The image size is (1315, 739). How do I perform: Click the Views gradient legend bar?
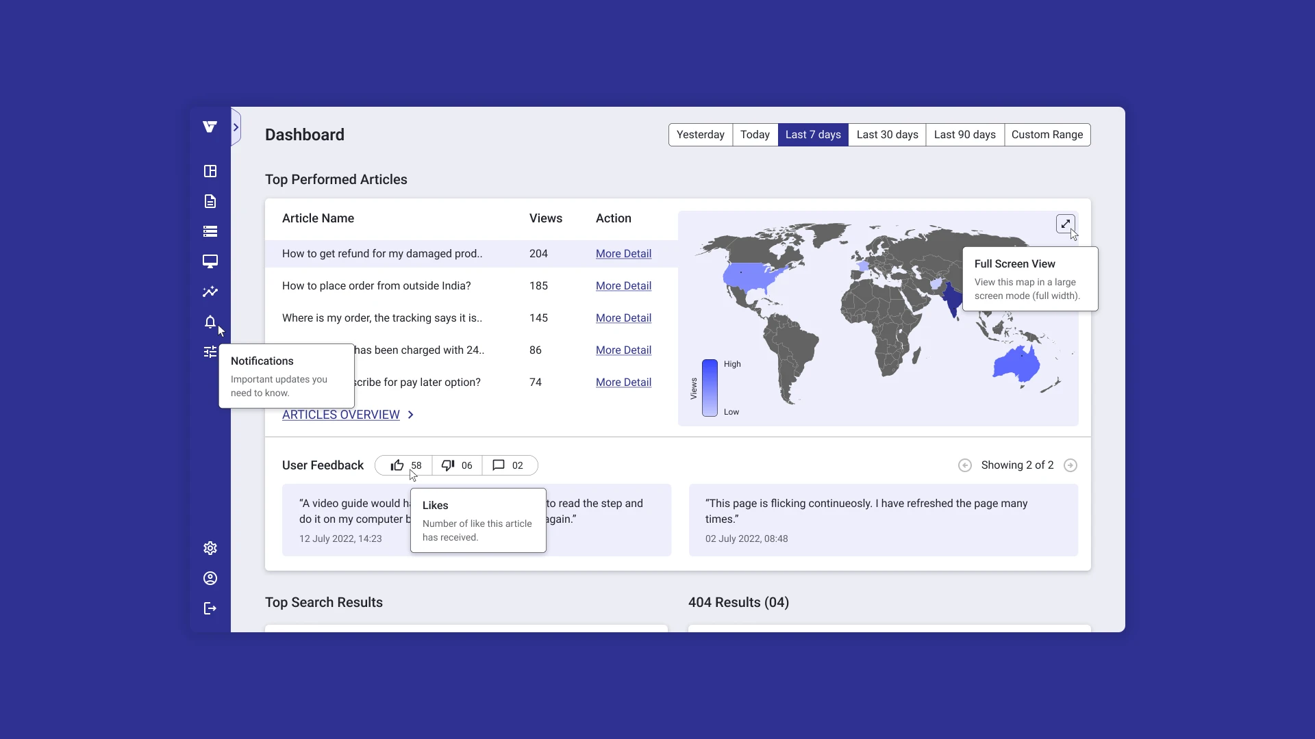(710, 387)
